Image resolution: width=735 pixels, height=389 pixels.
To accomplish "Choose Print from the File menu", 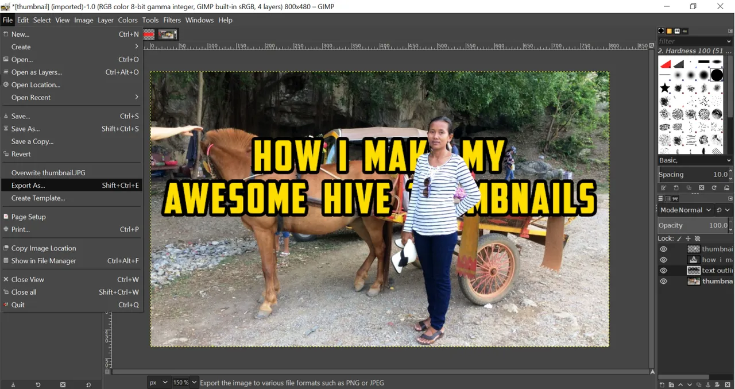I will click(x=71, y=229).
